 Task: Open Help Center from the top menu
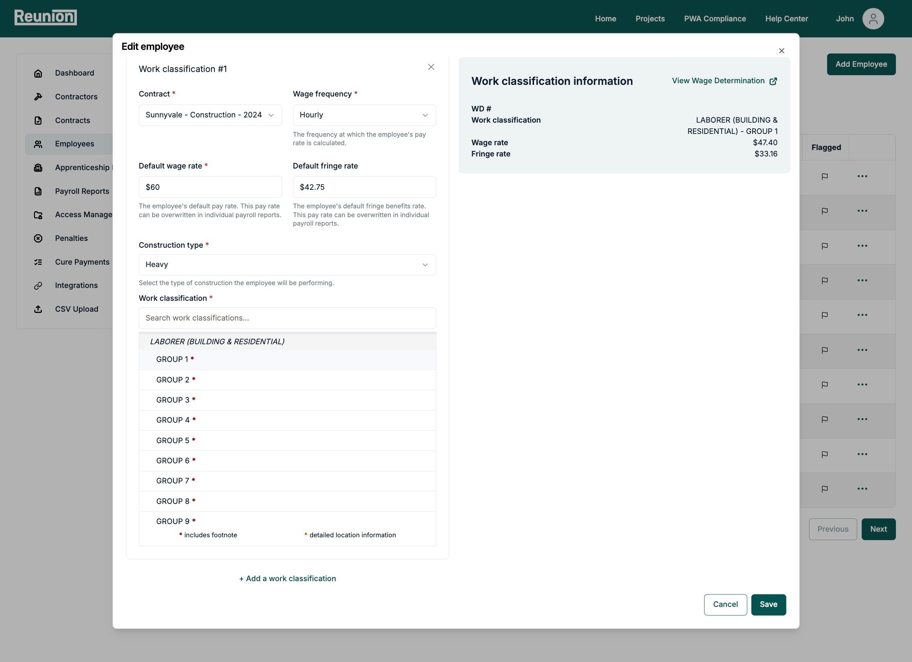coord(786,19)
